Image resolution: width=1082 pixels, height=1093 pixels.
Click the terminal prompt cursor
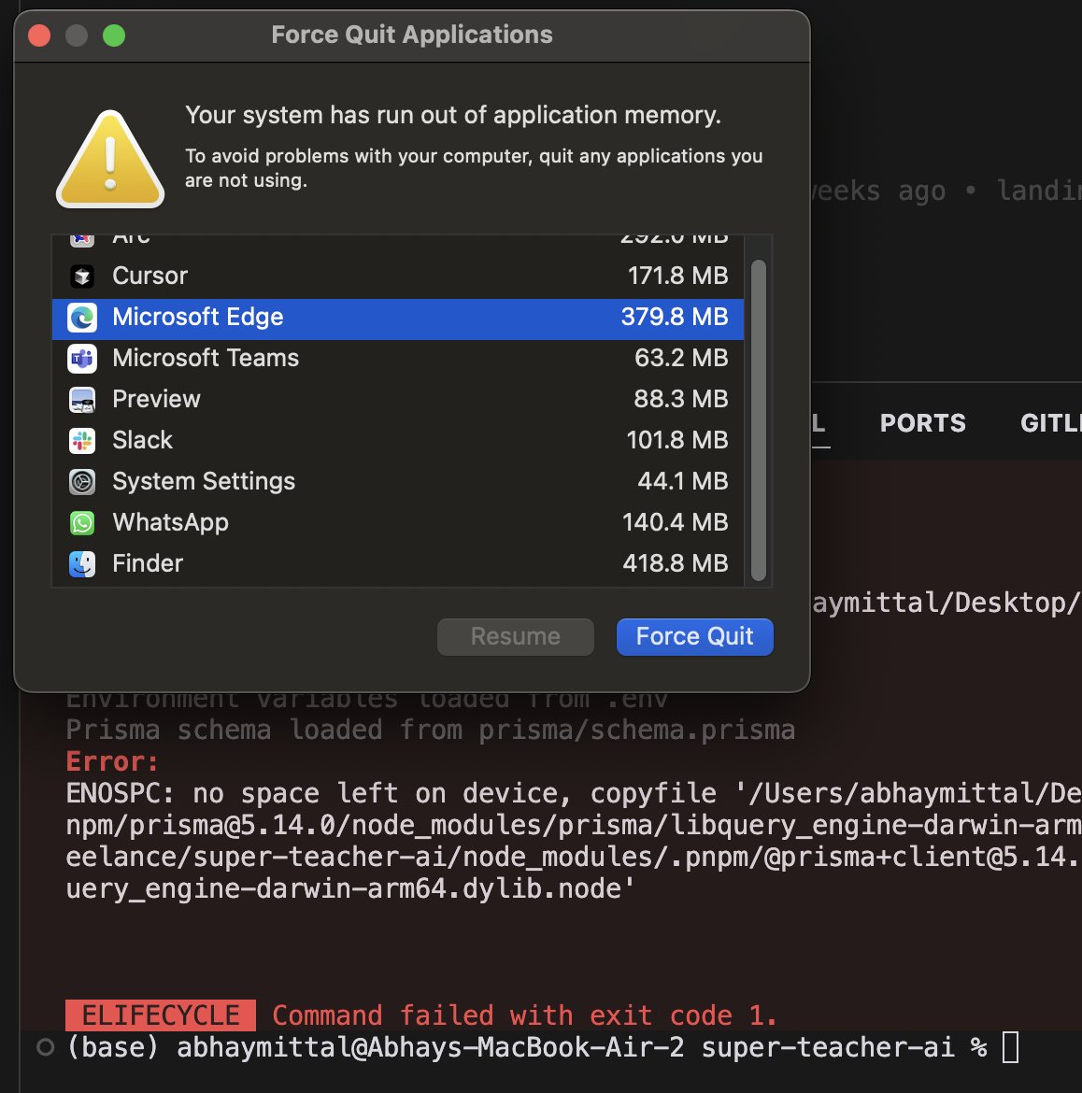click(1010, 1047)
